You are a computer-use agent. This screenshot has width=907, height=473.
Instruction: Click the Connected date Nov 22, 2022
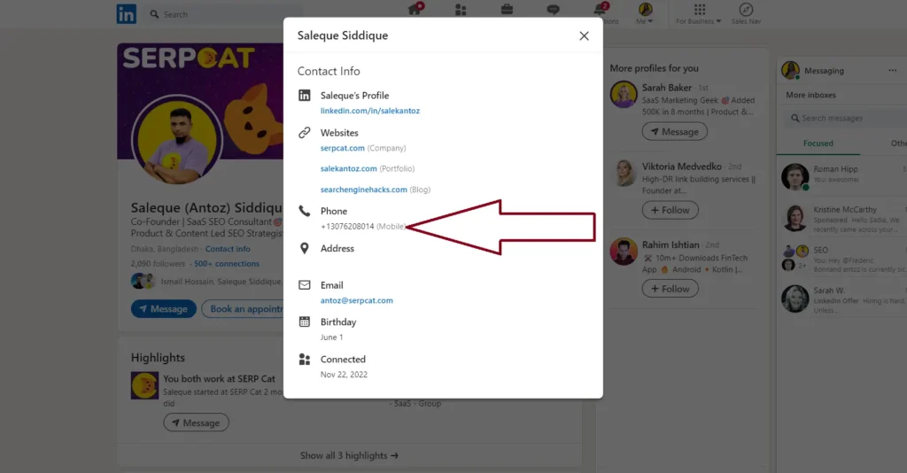pyautogui.click(x=345, y=375)
